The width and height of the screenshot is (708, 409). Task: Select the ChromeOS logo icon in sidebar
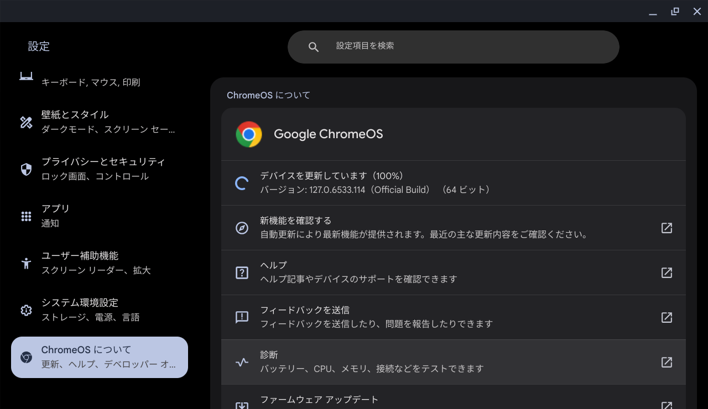[26, 357]
